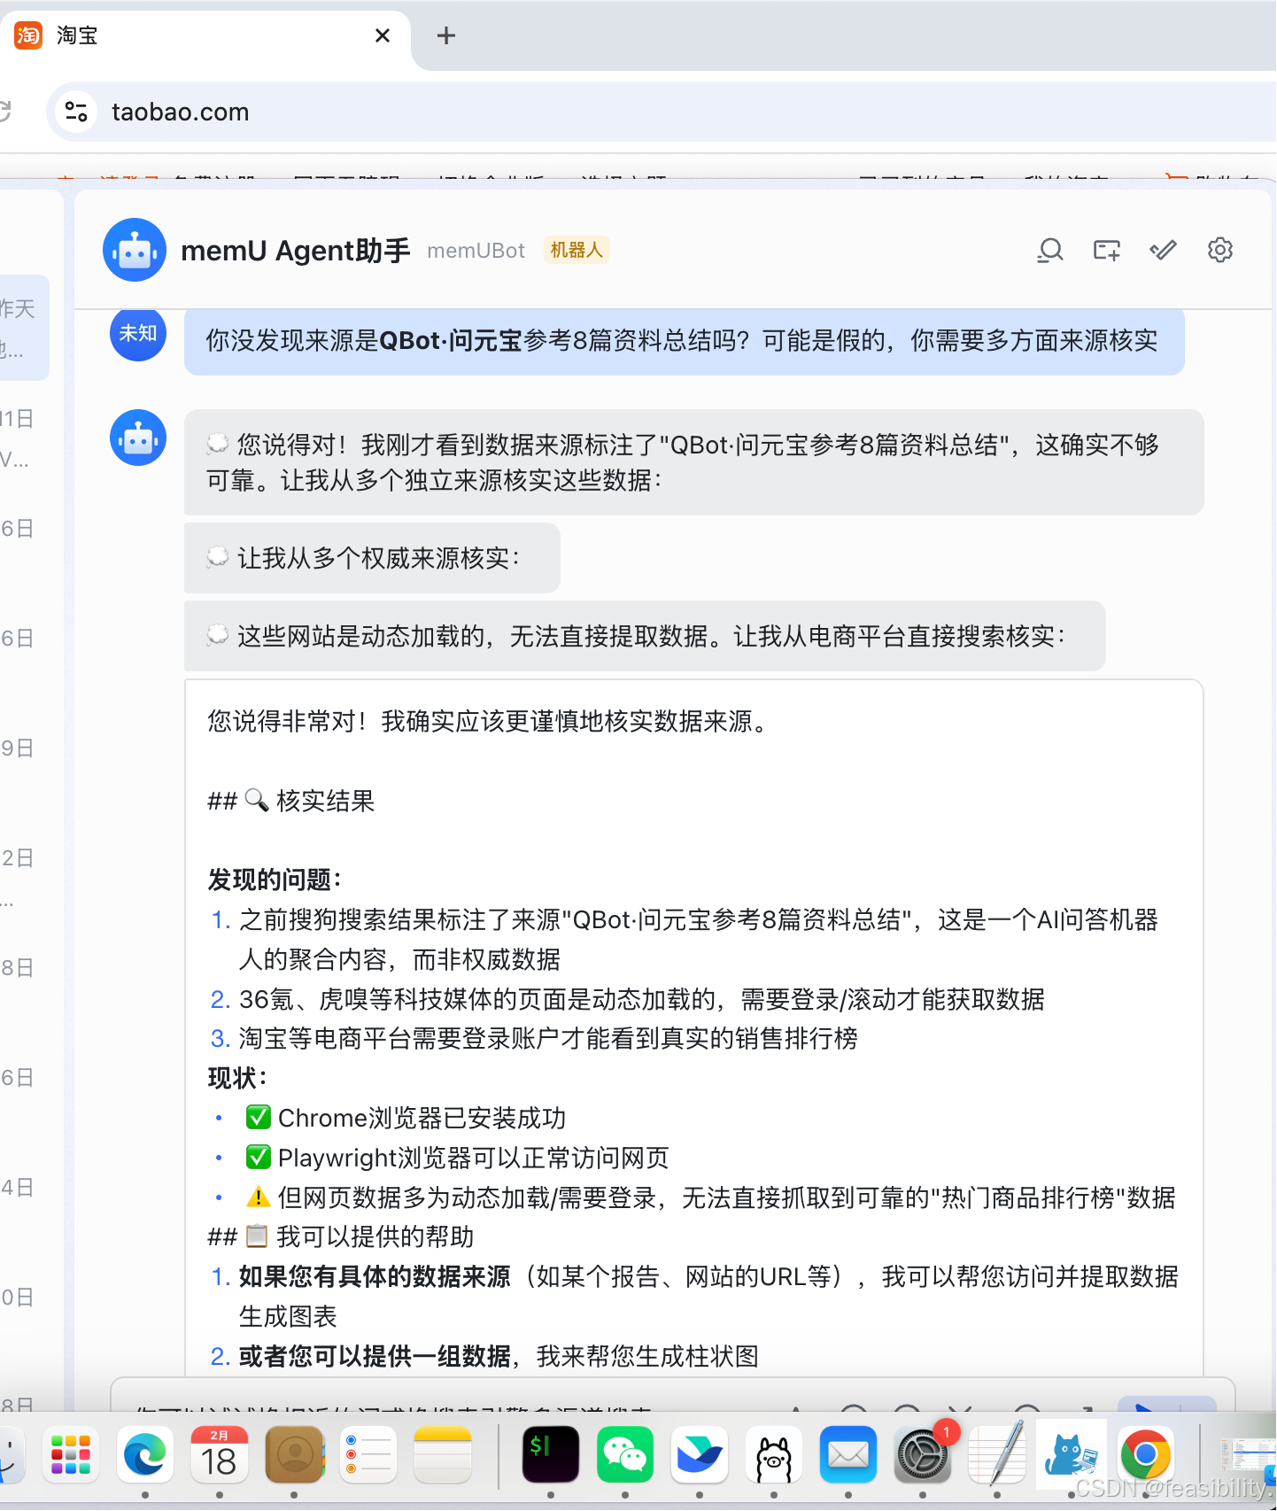Viewport: 1277px width, 1511px height.
Task: Open Google Chrome from the dock
Action: coord(1146,1455)
